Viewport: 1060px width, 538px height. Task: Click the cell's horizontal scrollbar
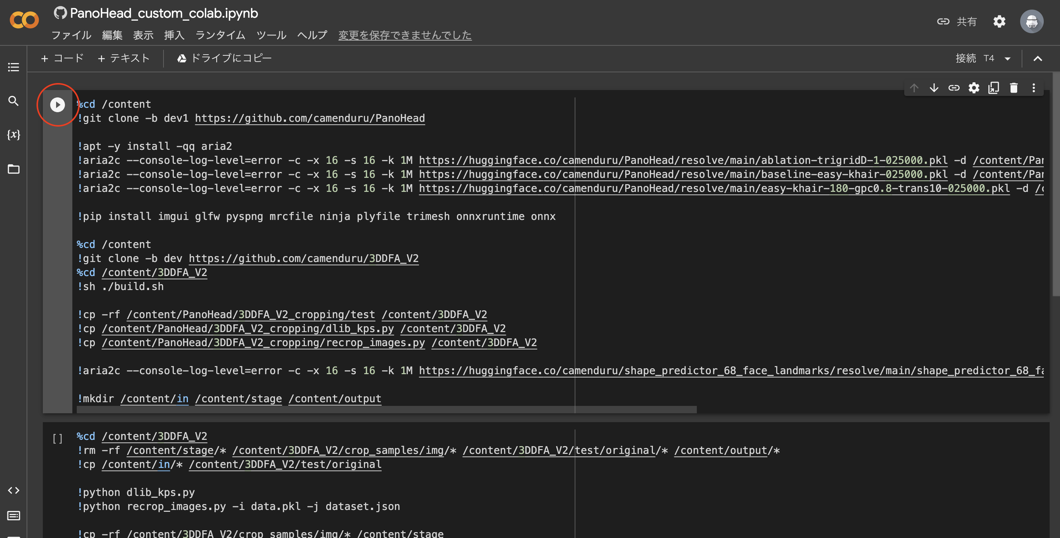pos(387,410)
